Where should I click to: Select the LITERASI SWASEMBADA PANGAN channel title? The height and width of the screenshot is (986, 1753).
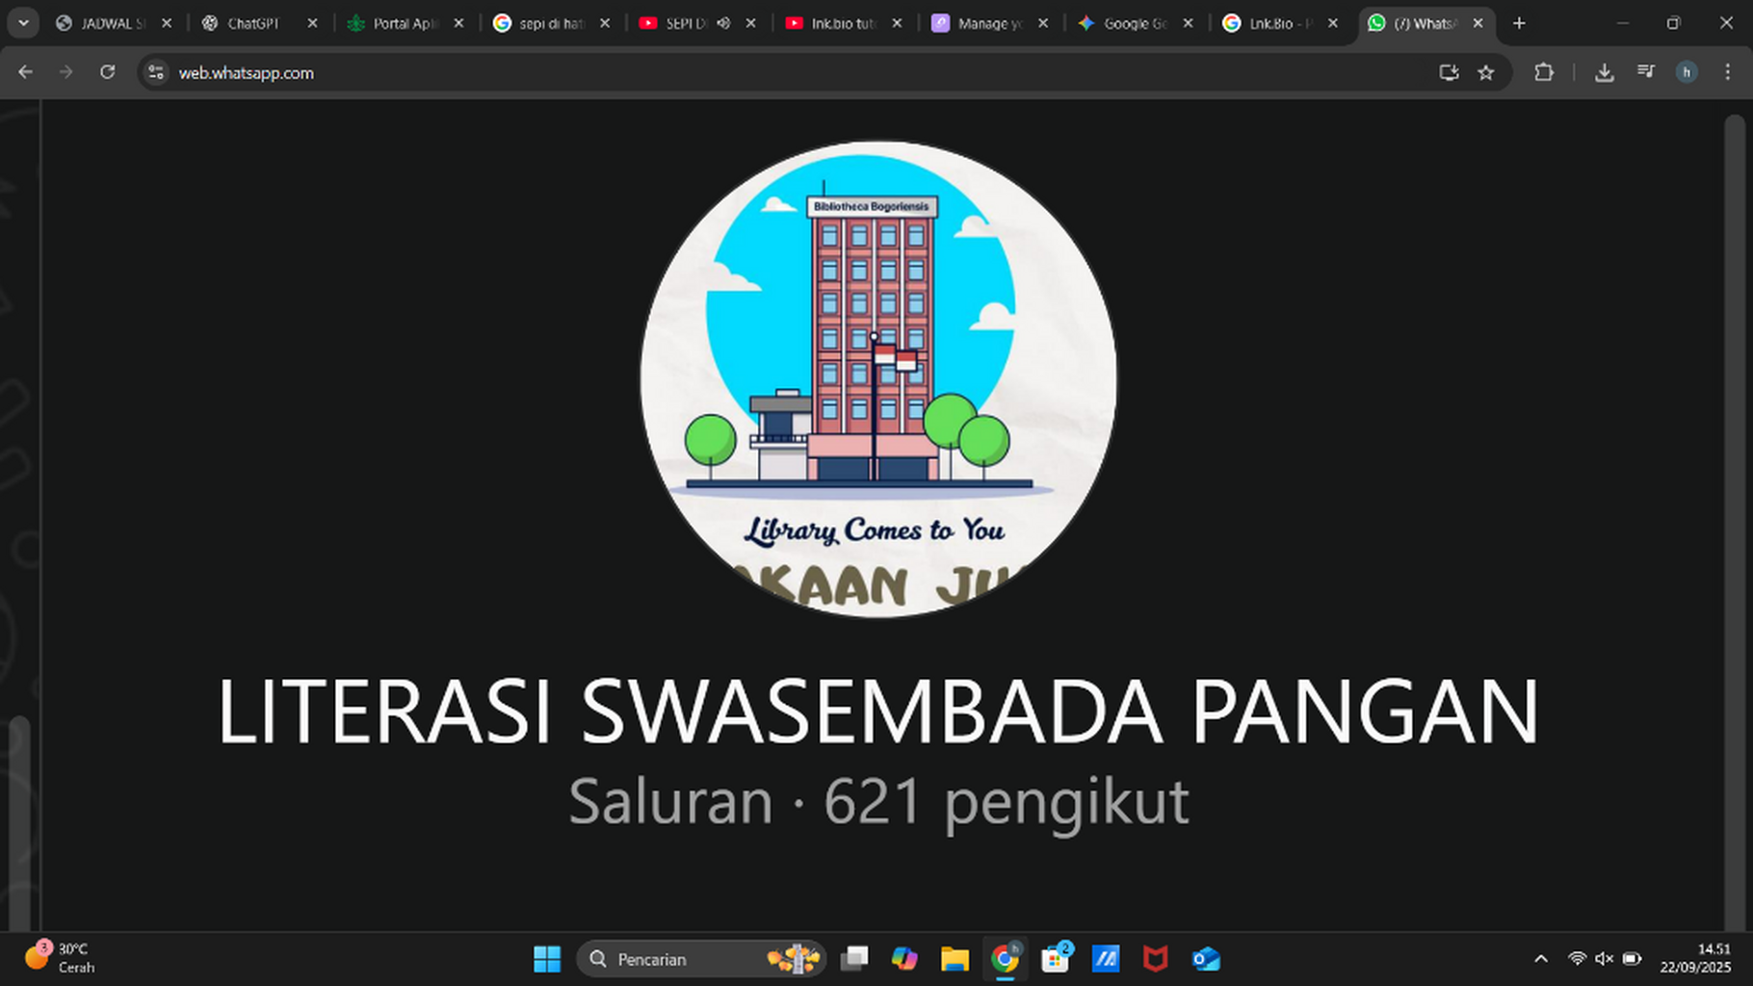point(878,713)
